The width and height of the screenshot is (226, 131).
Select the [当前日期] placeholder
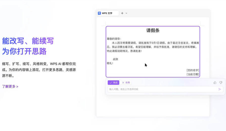coord(193,74)
